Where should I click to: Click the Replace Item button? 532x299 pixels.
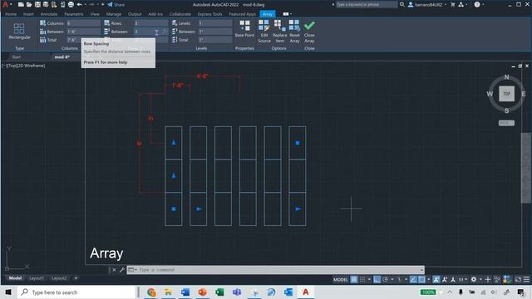click(x=279, y=32)
